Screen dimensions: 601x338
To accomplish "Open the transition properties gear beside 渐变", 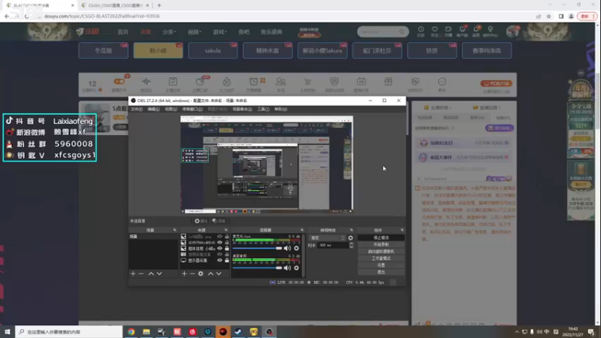I will coord(350,238).
